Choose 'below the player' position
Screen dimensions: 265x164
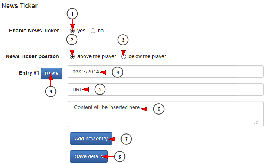(x=124, y=56)
